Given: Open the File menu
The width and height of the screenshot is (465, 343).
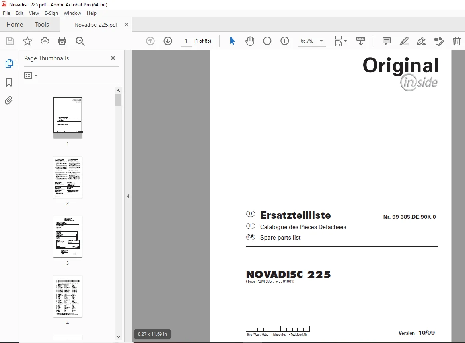Looking at the screenshot, I should pos(6,13).
